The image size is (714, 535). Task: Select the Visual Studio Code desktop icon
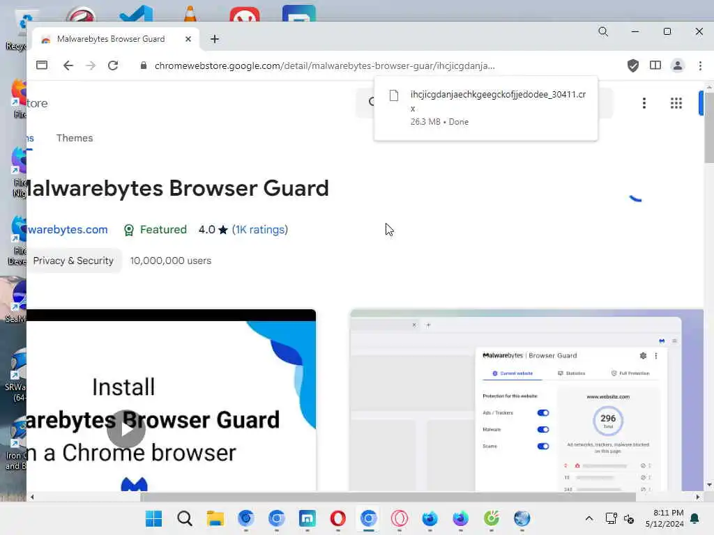coord(136,13)
